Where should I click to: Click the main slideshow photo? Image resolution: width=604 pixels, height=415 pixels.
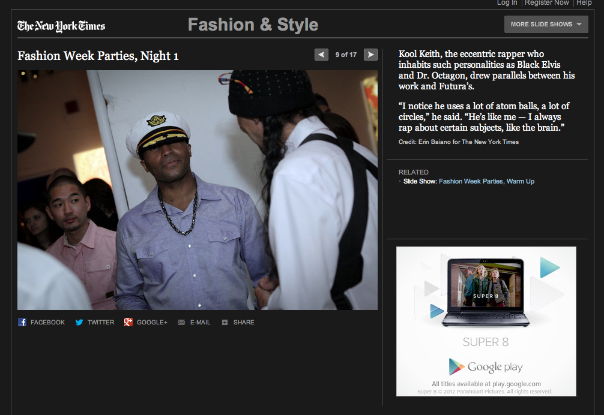coord(198,190)
